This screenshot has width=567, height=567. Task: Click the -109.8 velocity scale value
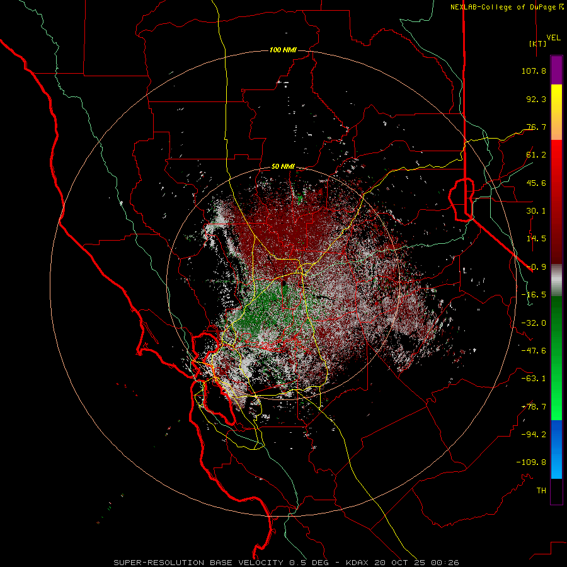531,462
